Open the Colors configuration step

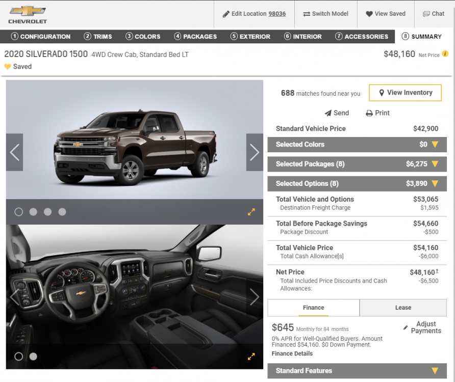[143, 37]
